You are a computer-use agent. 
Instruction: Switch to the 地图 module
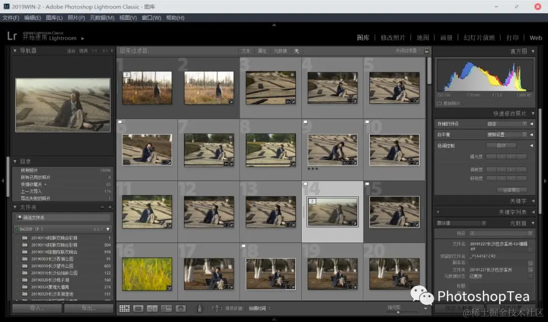pyautogui.click(x=423, y=37)
